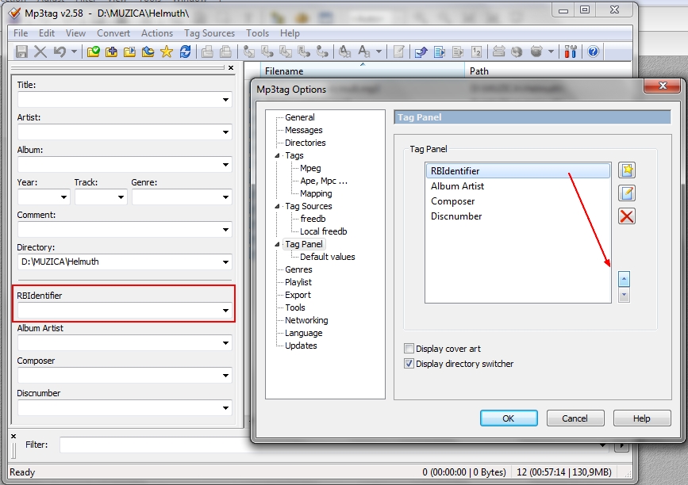
Task: Select Composer in Tag Panel list
Action: coord(517,201)
